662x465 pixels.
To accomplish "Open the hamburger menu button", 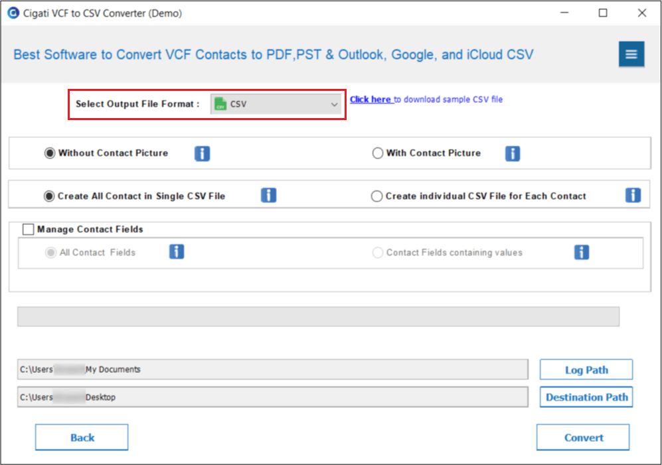I will (631, 54).
